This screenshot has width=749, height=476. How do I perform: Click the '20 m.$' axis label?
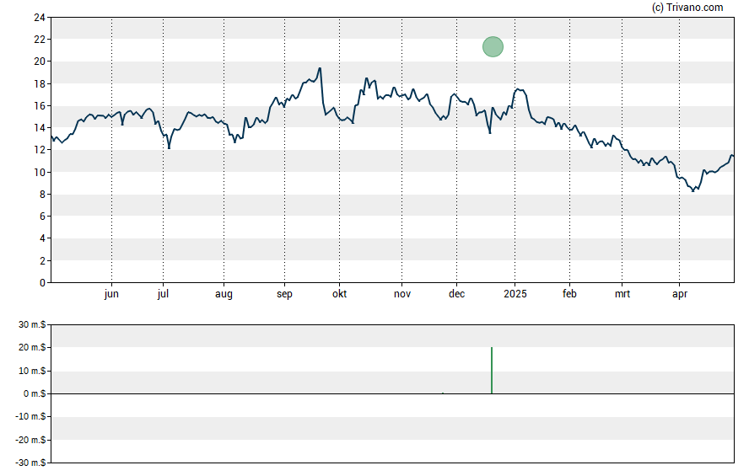[x=32, y=348]
